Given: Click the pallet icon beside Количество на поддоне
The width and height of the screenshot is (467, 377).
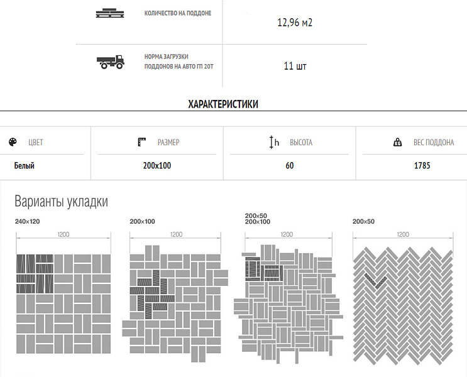Looking at the screenshot, I should click(110, 13).
